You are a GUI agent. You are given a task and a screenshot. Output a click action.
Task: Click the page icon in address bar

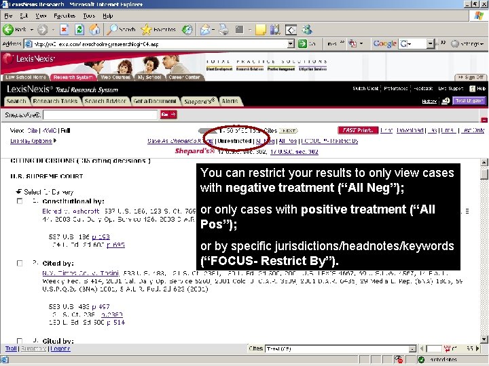pos(29,44)
